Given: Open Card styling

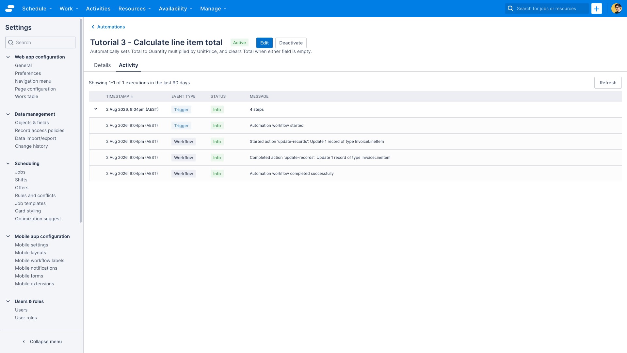Looking at the screenshot, I should tap(28, 211).
